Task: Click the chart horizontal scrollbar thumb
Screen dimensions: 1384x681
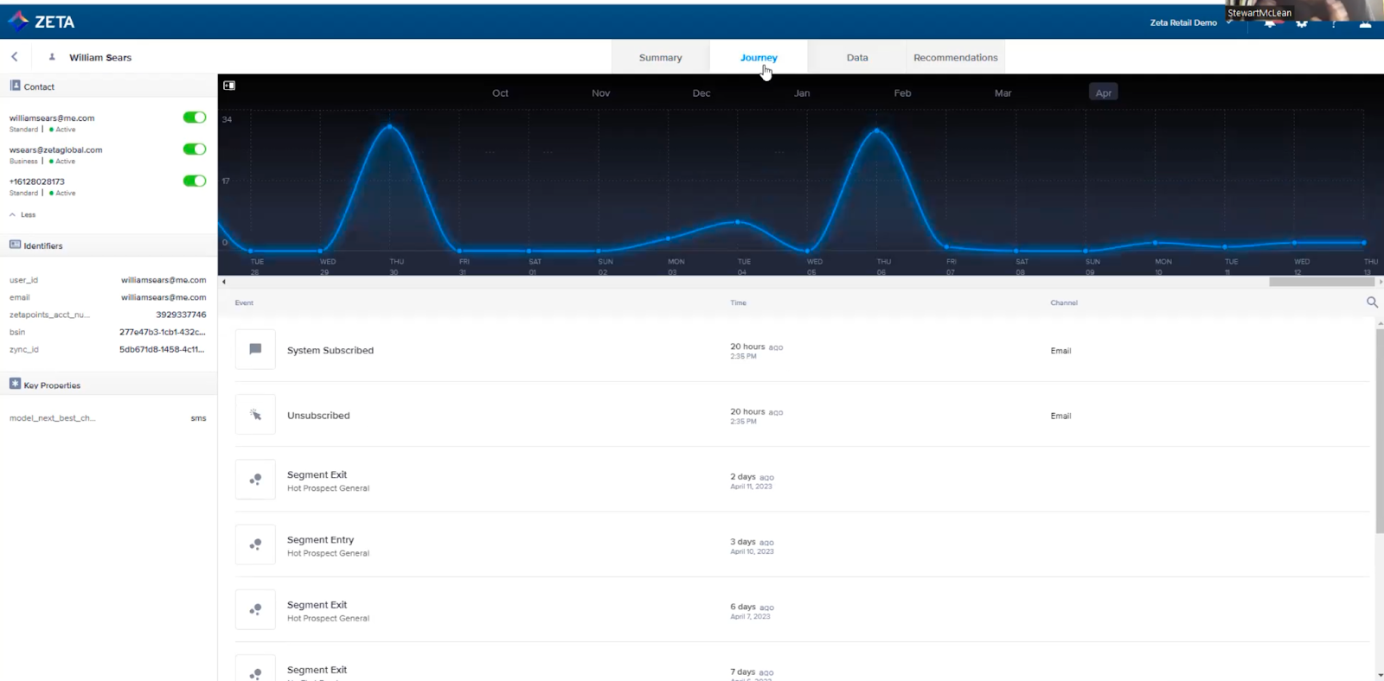Action: pos(1321,282)
